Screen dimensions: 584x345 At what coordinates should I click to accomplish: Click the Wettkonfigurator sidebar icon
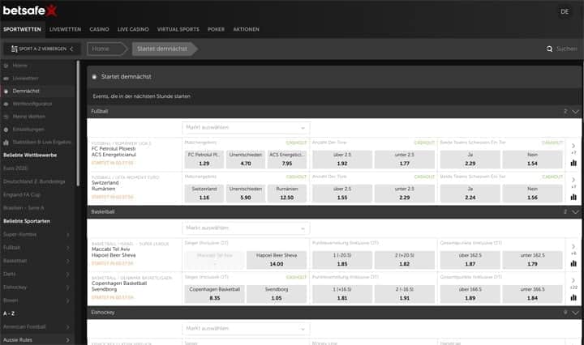pyautogui.click(x=6, y=104)
